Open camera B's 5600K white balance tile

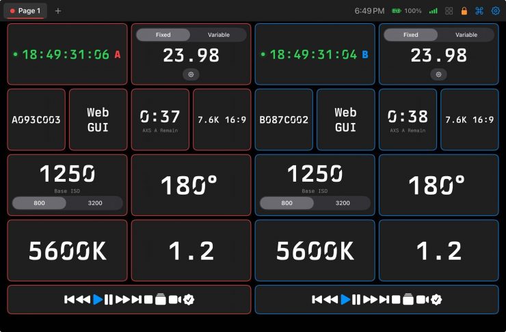tap(315, 251)
